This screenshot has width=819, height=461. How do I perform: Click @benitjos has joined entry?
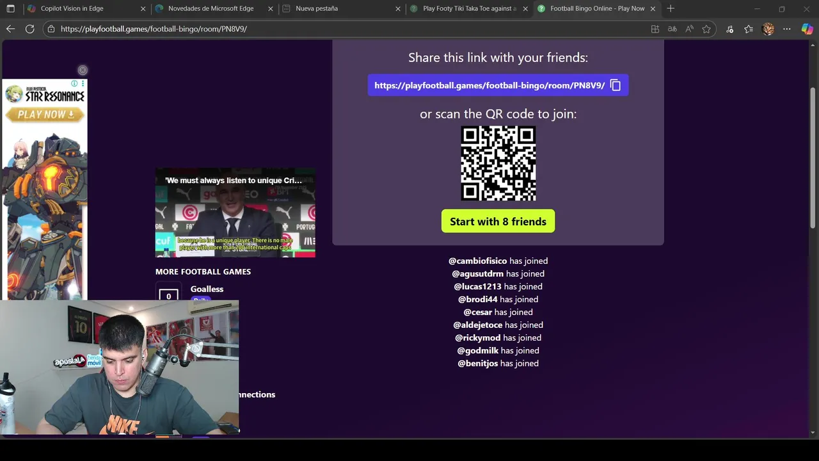pos(498,363)
